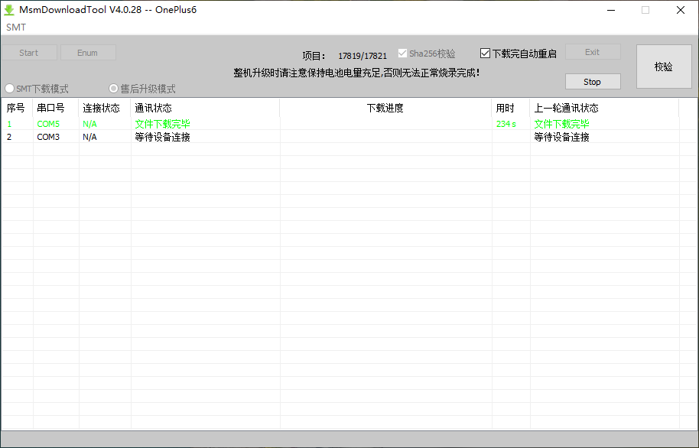Click the Exit button
This screenshot has height=448, width=699.
click(593, 52)
